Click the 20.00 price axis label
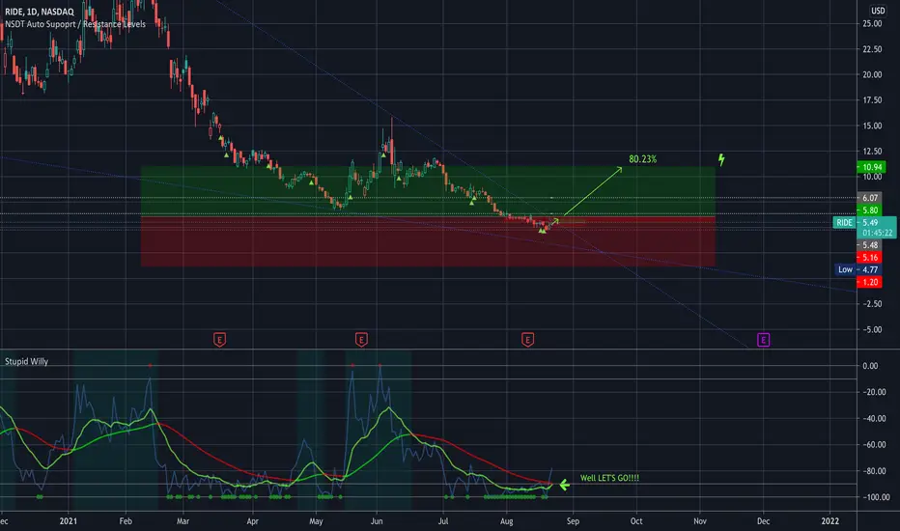 click(872, 74)
